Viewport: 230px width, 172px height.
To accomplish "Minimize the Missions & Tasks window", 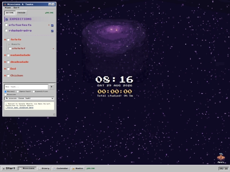I will [x=50, y=4].
